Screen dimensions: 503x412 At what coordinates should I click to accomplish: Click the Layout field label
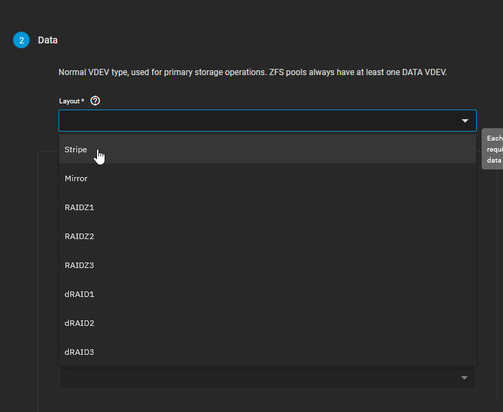coord(71,101)
